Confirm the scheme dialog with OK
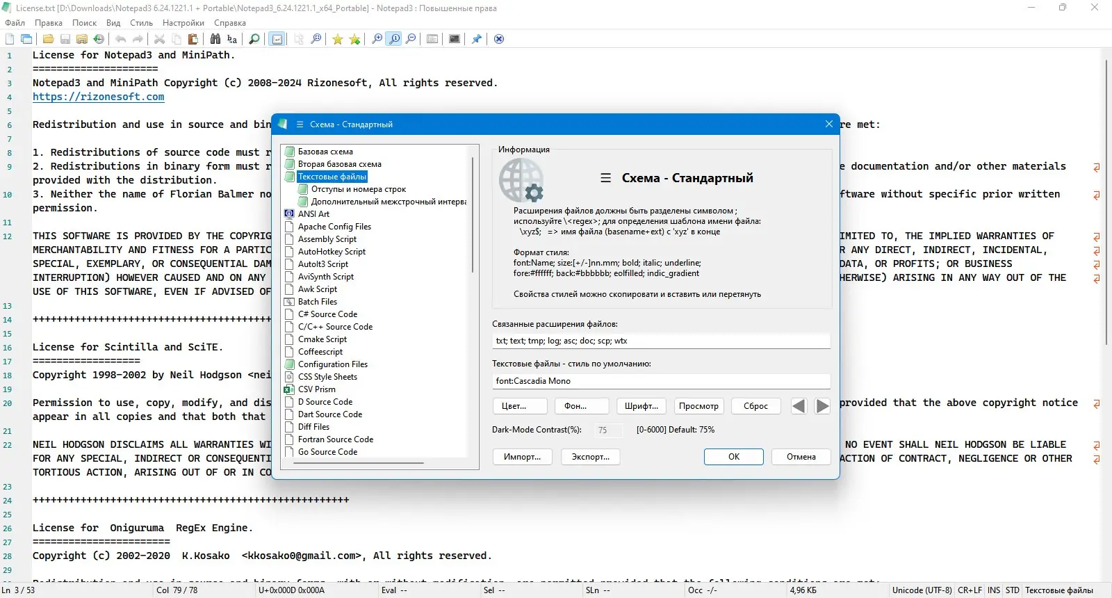 [734, 457]
